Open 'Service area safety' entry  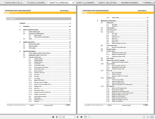[x=47, y=44]
